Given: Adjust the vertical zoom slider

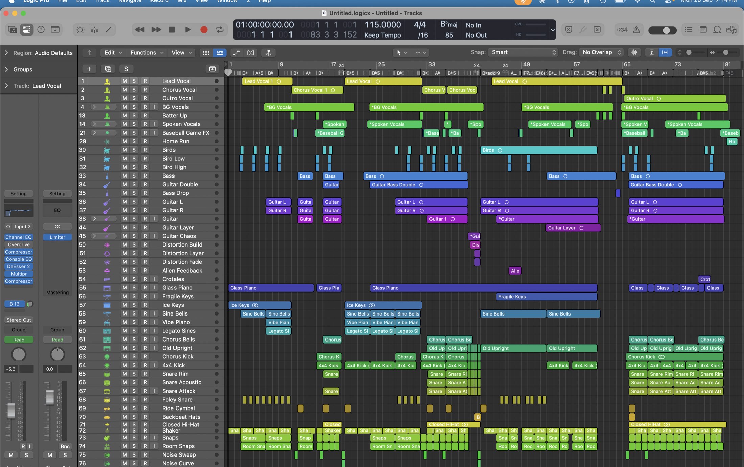Looking at the screenshot, I should click(689, 52).
